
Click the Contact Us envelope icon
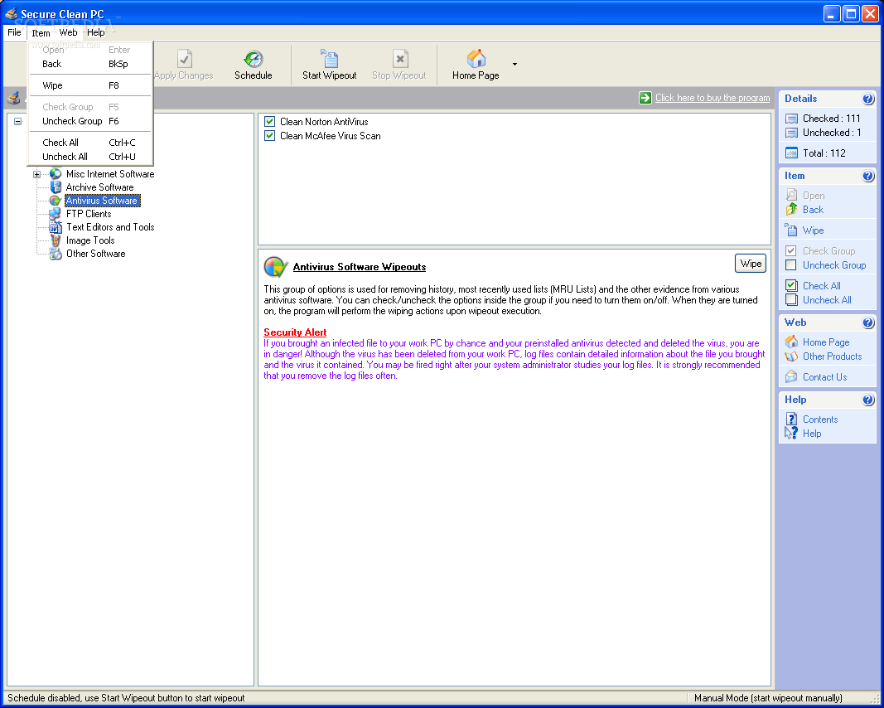(791, 377)
